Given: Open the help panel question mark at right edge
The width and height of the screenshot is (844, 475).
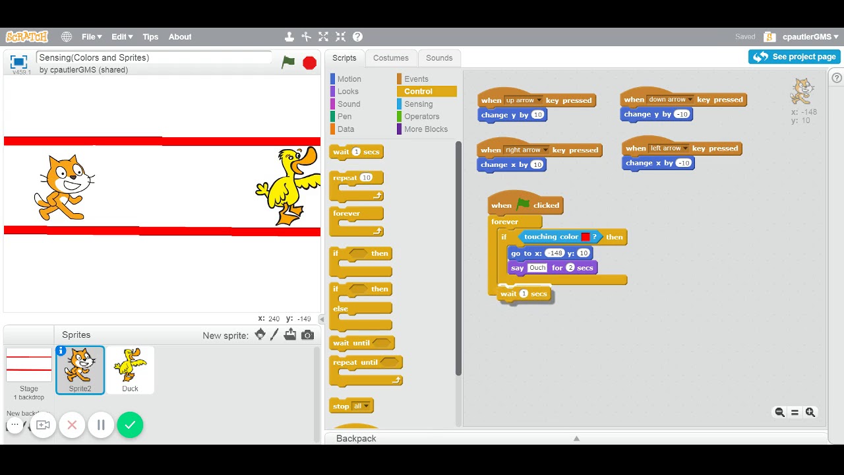Looking at the screenshot, I should coord(837,78).
